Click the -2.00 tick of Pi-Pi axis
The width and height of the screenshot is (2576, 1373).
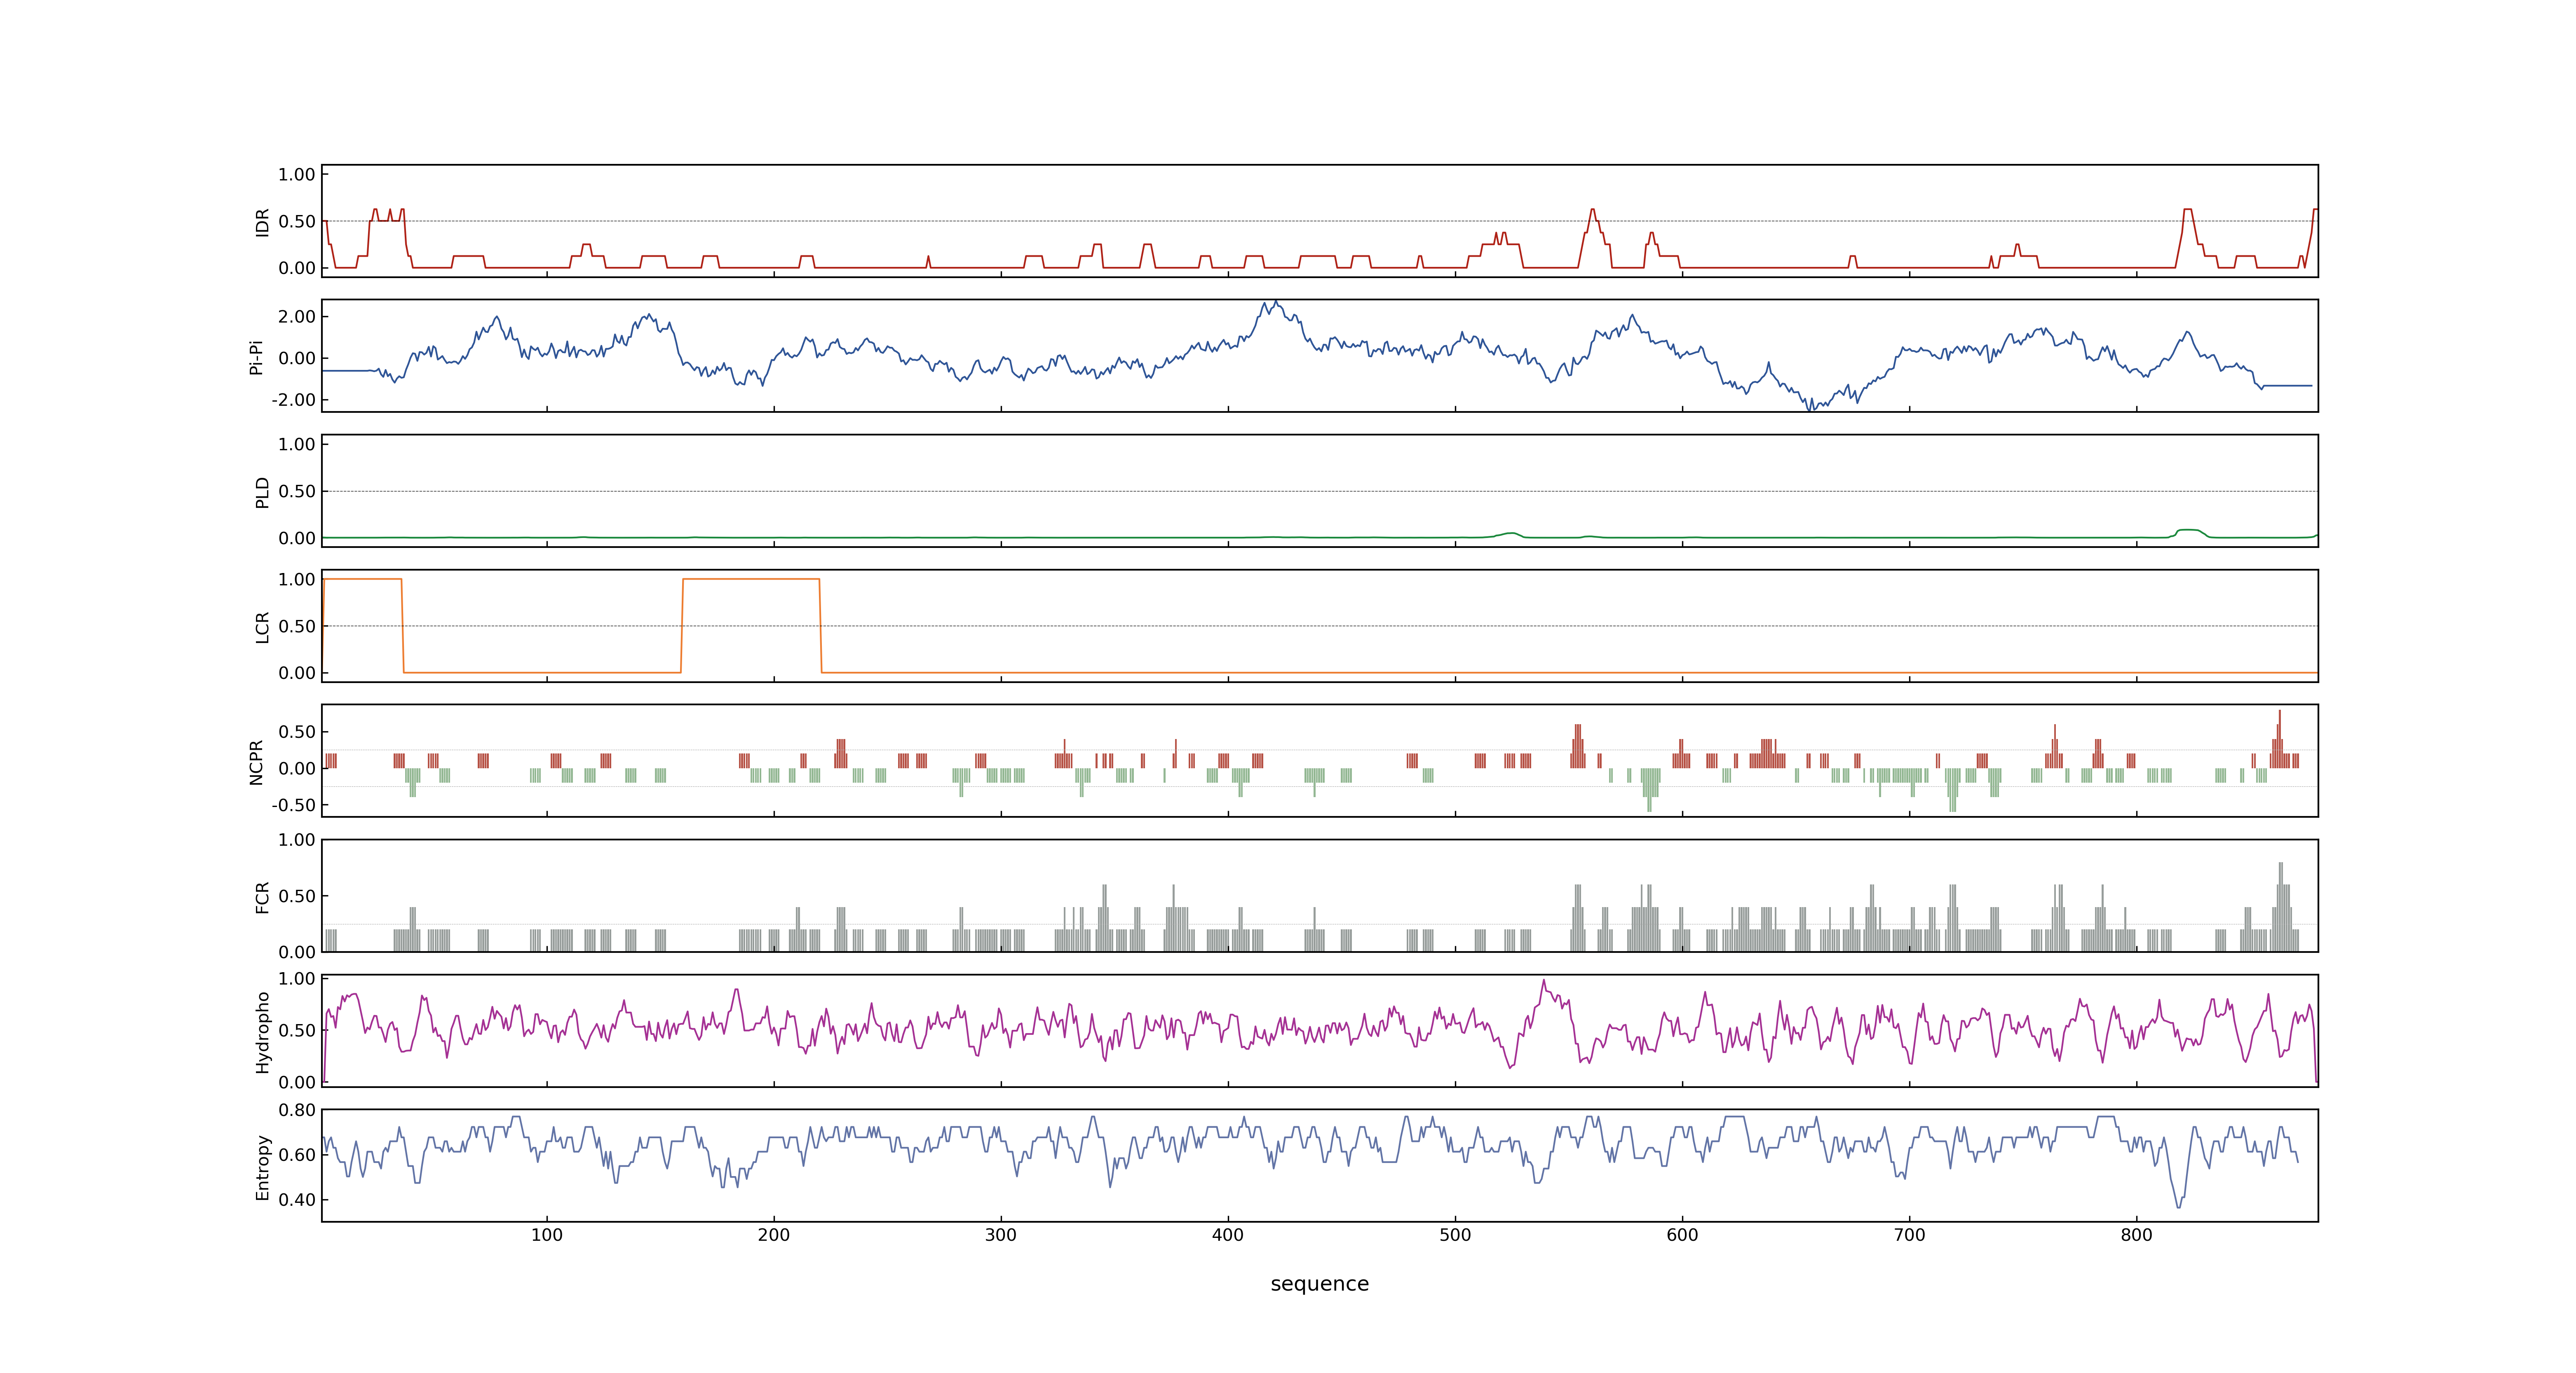click(x=293, y=400)
